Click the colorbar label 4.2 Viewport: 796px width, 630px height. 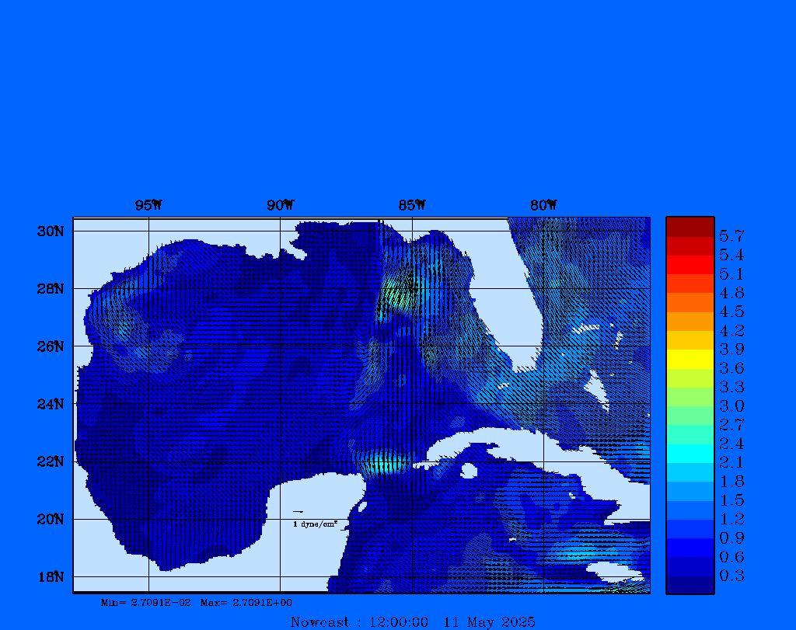coord(731,330)
